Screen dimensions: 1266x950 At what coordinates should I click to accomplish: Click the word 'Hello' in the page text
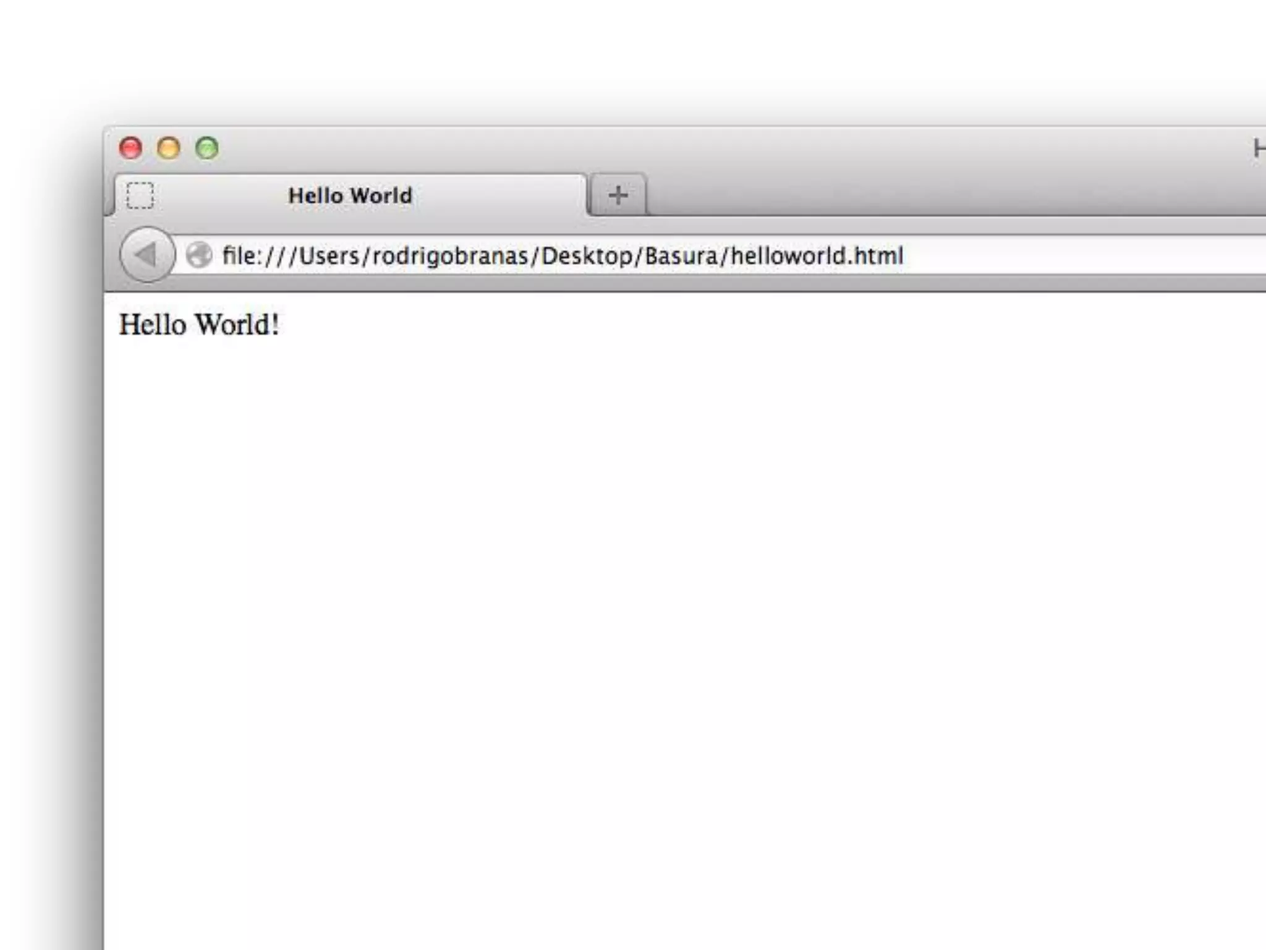(152, 325)
